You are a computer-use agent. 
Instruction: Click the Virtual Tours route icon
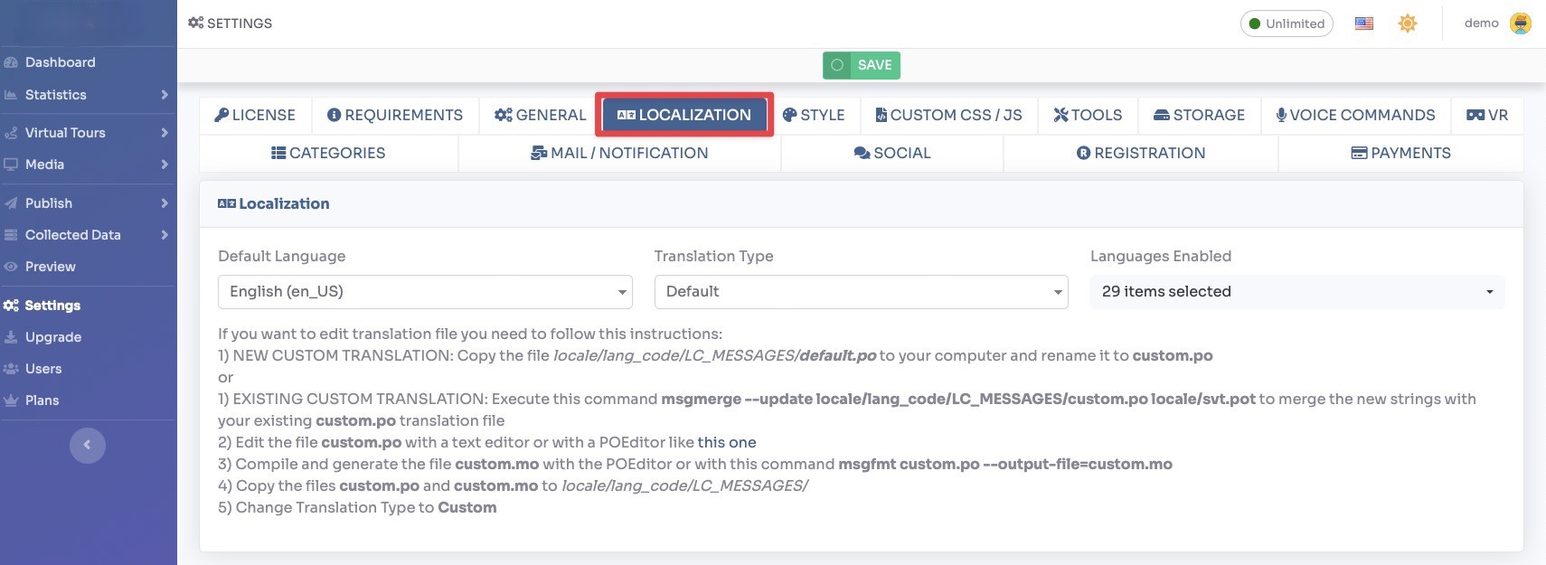[11, 133]
